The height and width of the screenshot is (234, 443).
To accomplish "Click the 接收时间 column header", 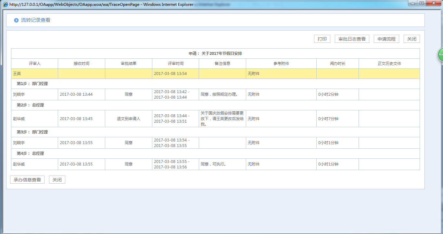I will [x=82, y=64].
